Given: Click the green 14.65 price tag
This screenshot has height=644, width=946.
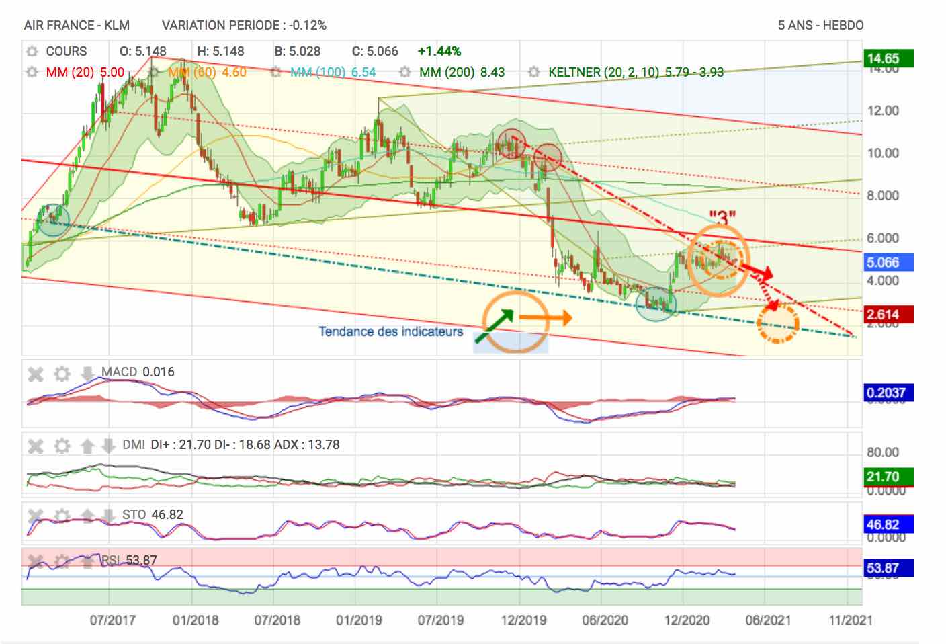Looking at the screenshot, I should 888,58.
